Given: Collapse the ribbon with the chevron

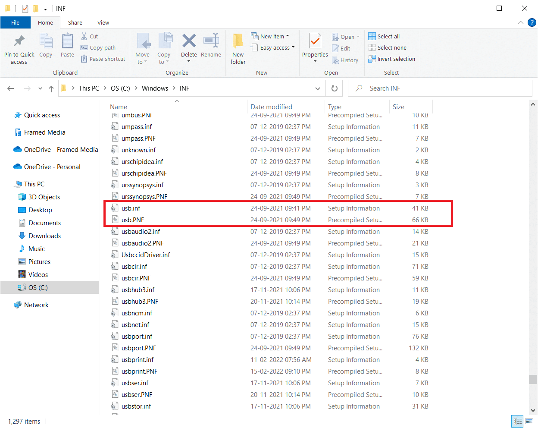Looking at the screenshot, I should [x=521, y=22].
